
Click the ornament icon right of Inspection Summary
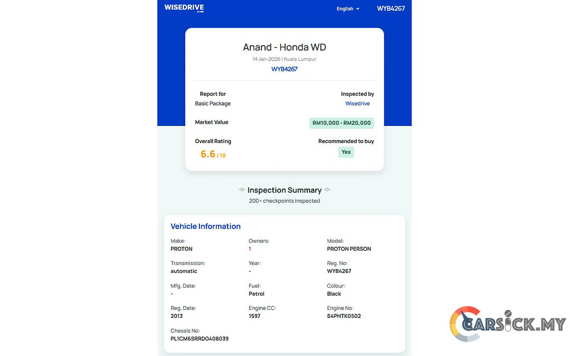(327, 190)
